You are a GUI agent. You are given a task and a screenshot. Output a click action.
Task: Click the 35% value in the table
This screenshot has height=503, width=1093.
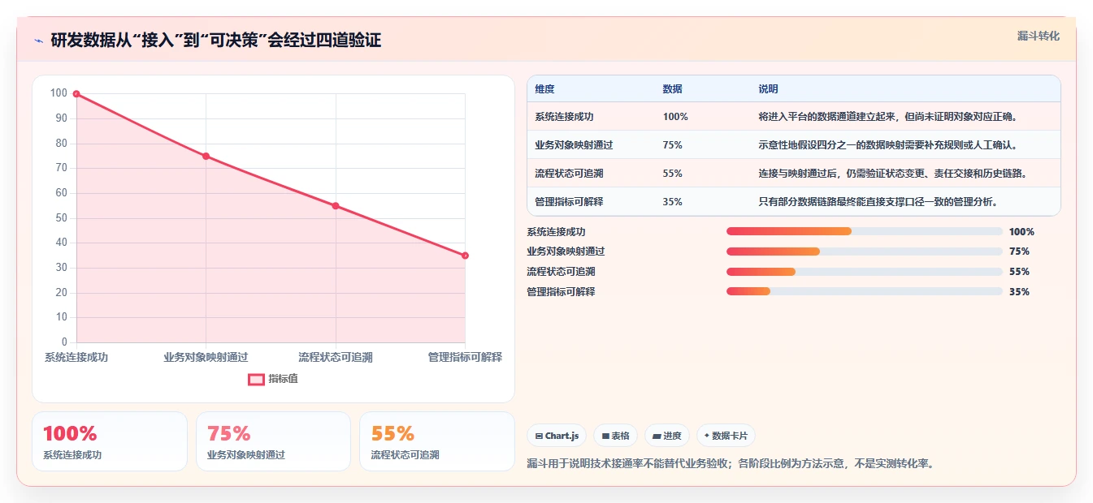(673, 202)
